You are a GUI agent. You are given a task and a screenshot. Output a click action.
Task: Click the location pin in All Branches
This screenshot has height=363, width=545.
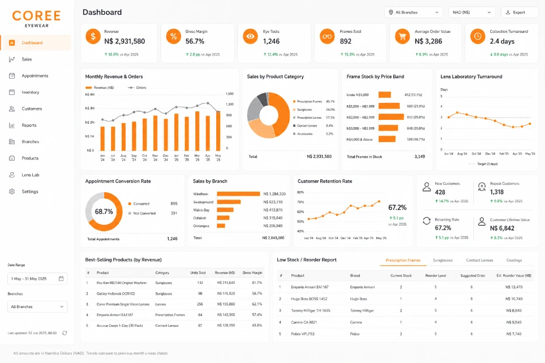tap(390, 12)
